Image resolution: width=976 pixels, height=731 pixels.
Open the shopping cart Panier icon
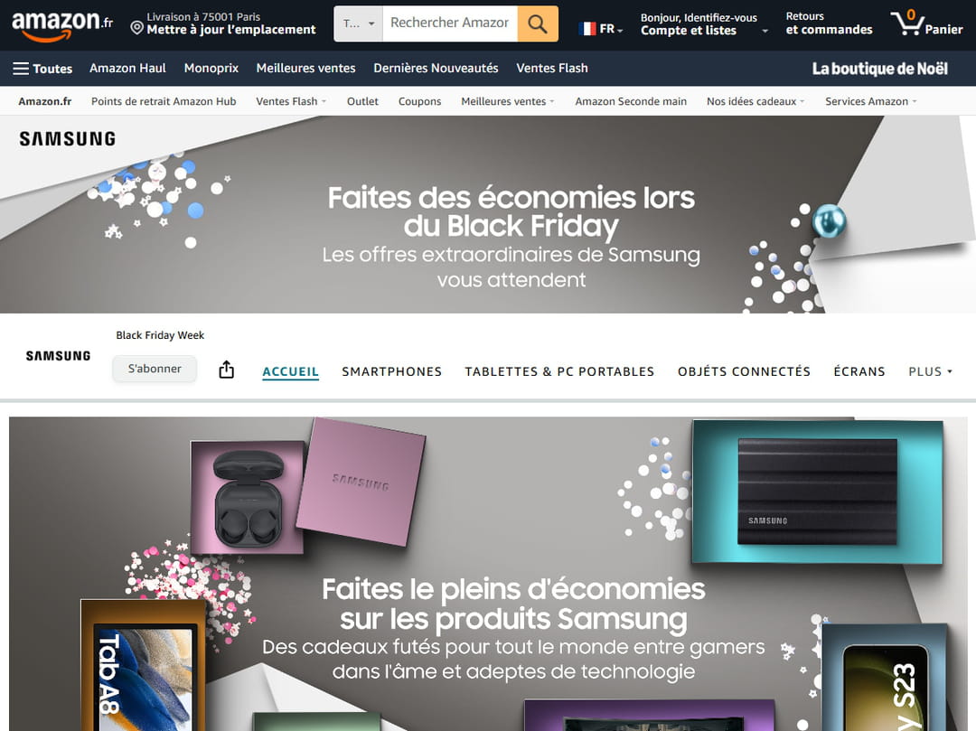tap(926, 23)
